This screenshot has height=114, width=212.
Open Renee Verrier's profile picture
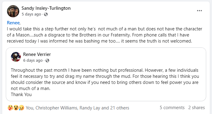16,57
